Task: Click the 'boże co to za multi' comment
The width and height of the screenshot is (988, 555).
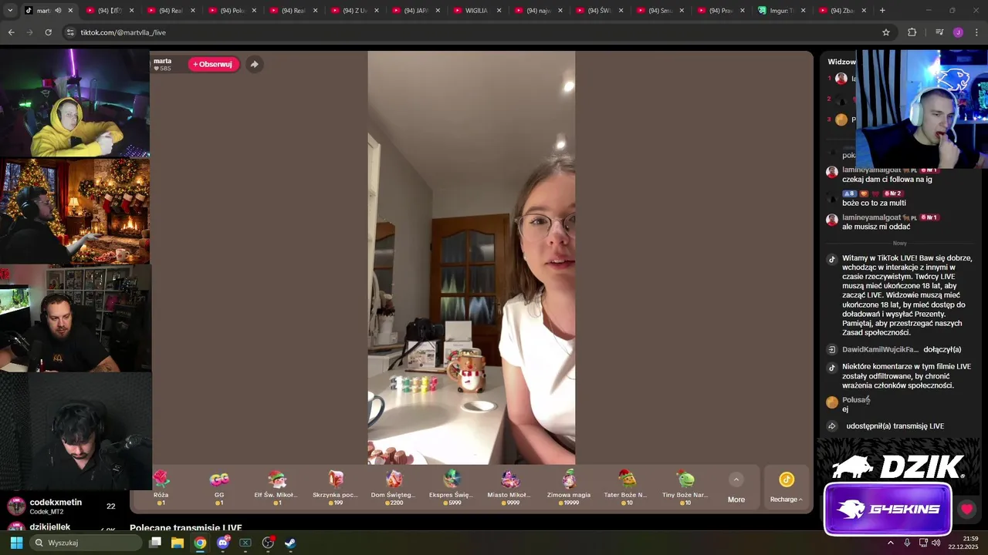Action: click(874, 203)
